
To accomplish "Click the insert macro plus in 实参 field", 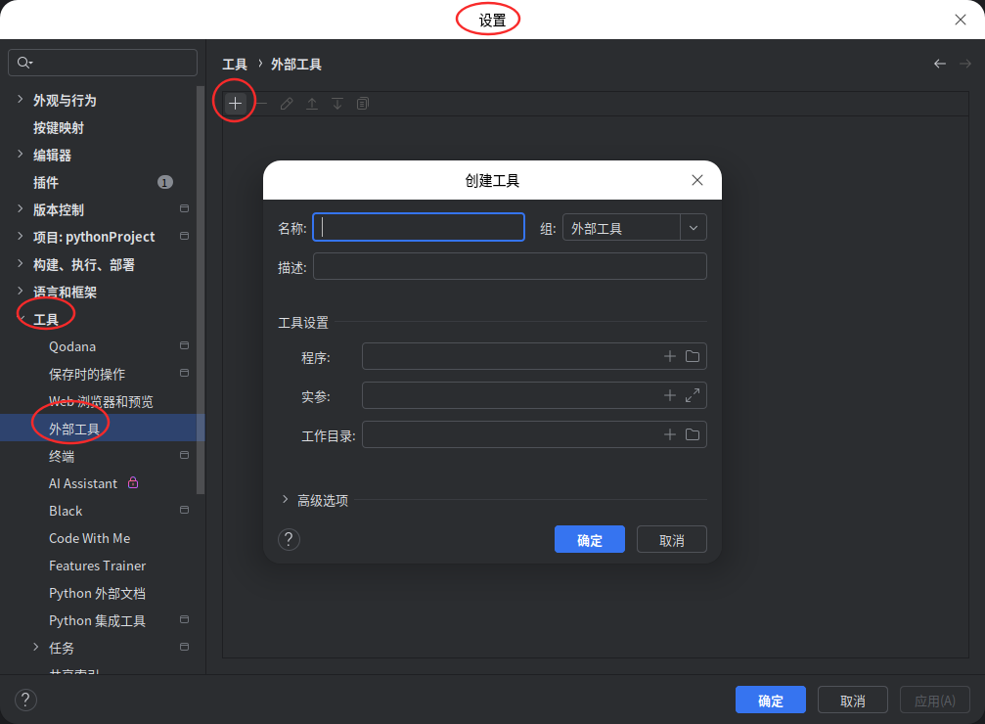I will click(x=670, y=395).
